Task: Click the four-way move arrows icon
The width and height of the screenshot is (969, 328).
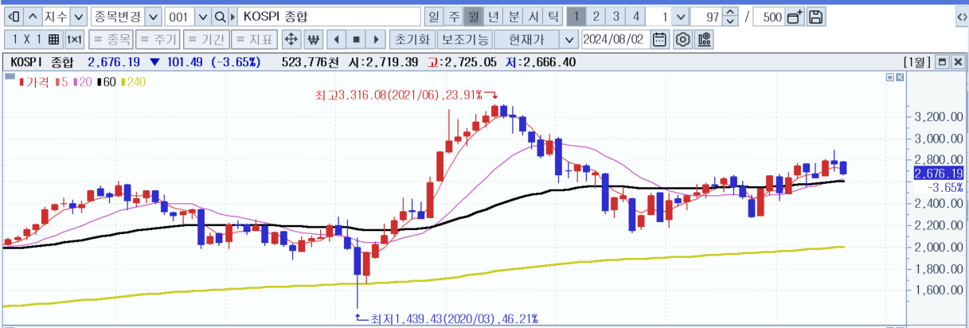Action: click(291, 39)
